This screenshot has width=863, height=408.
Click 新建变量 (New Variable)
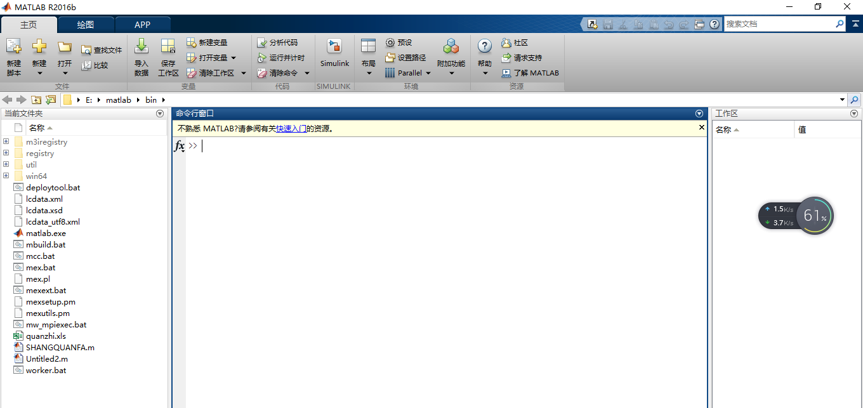[x=207, y=43]
